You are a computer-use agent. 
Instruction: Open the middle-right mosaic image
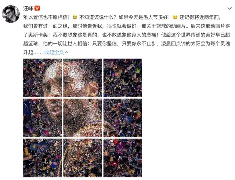[x=123, y=118]
